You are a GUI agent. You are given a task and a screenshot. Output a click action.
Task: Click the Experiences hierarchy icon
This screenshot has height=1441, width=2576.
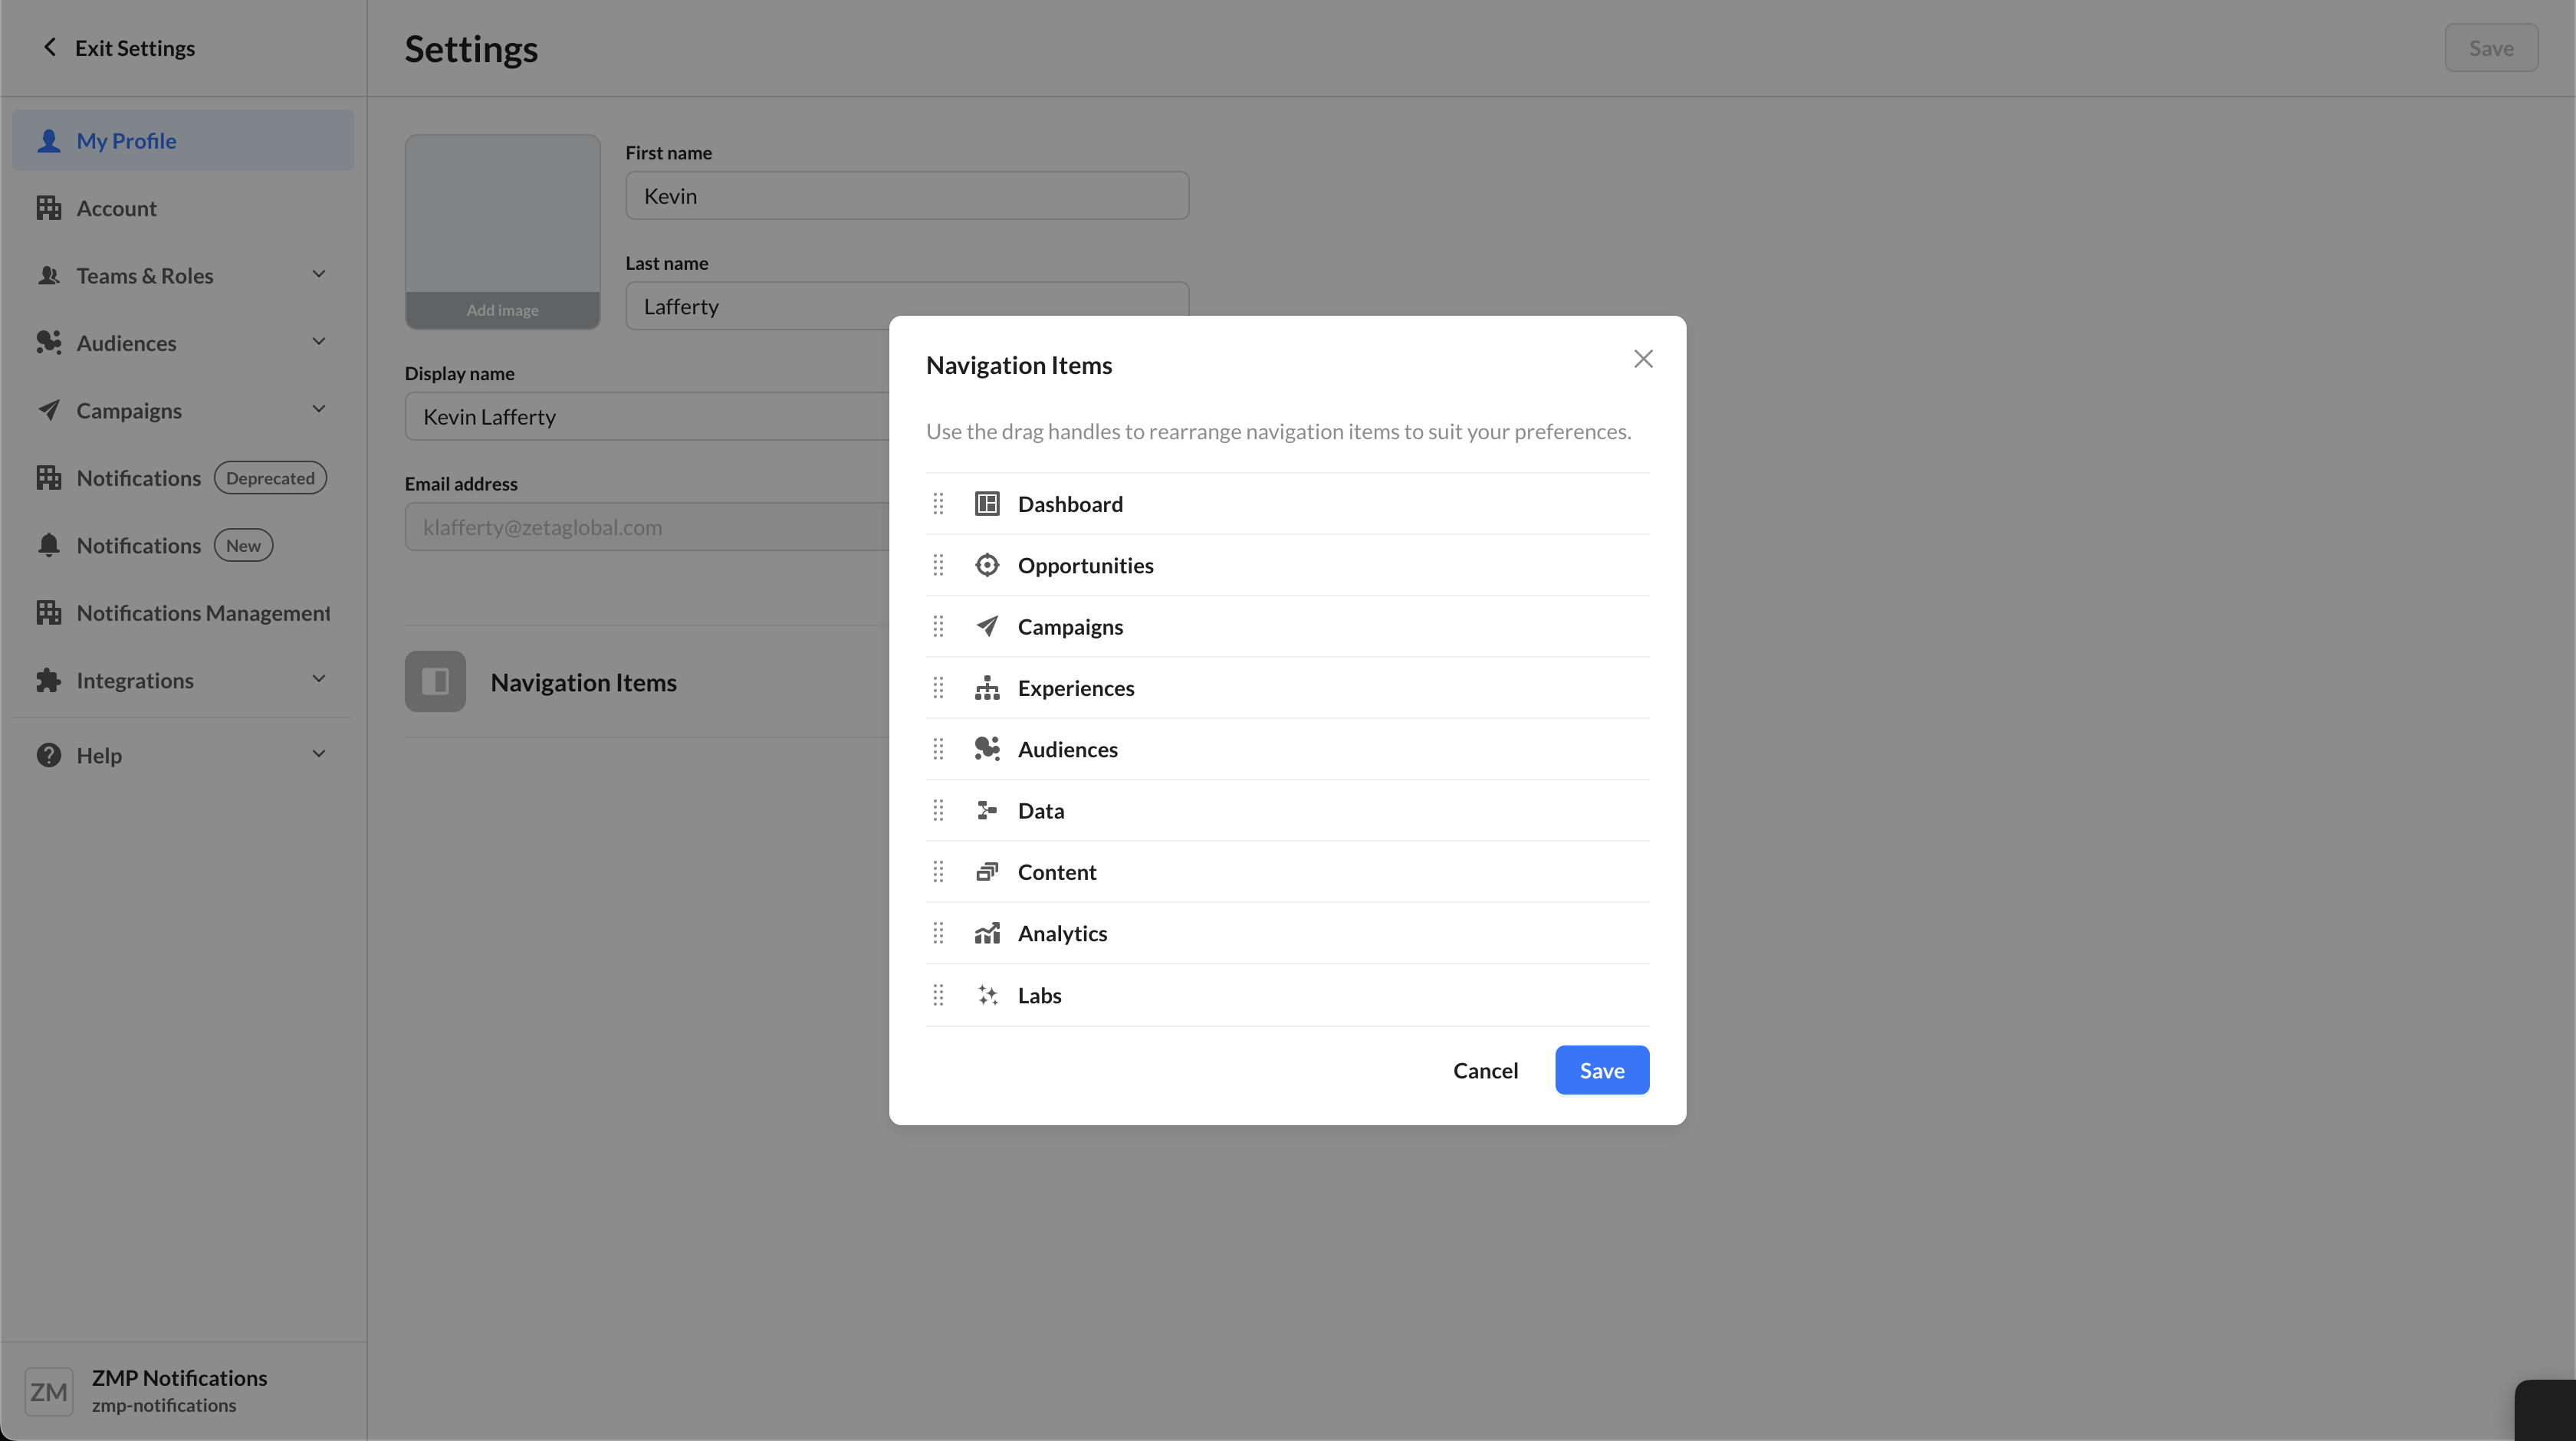click(x=987, y=688)
